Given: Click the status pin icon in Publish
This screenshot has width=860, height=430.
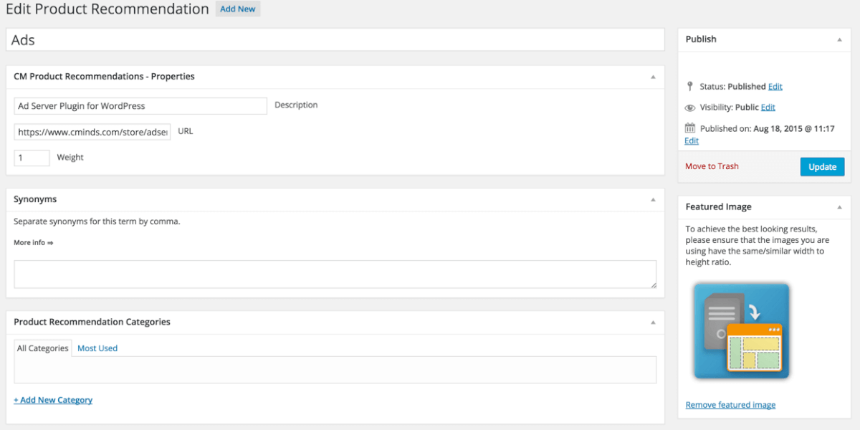Looking at the screenshot, I should click(690, 87).
